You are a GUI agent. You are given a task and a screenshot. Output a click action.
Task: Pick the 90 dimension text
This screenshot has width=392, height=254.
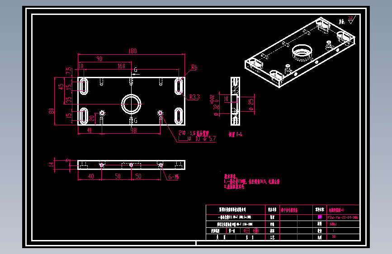[x=99, y=59]
